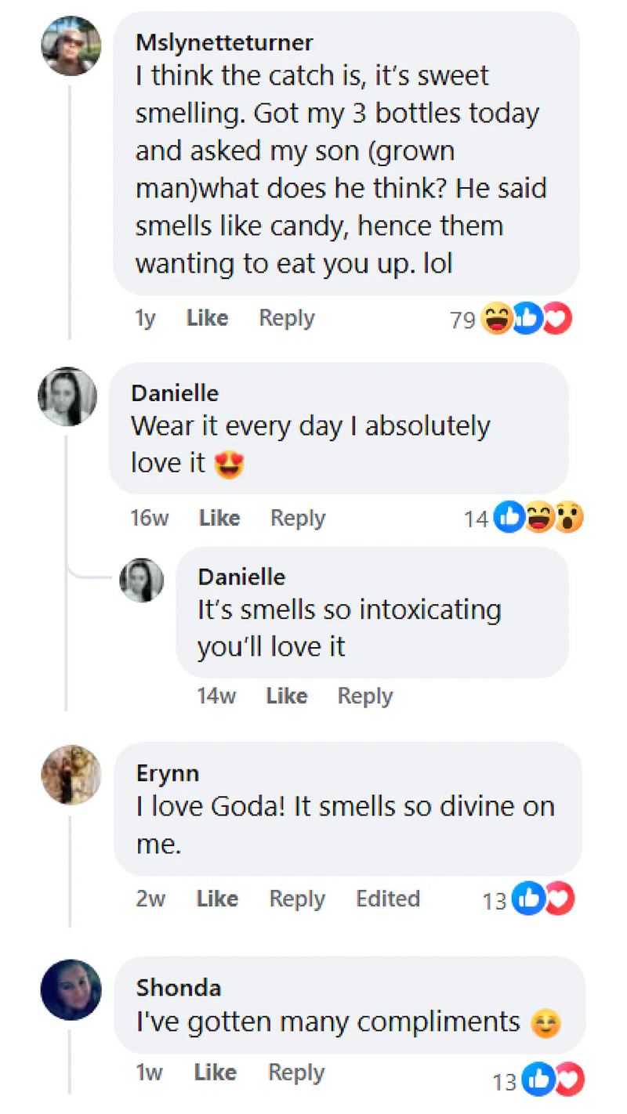Open the Edited history on Erynn's comment
The height and width of the screenshot is (1114, 627).
388,899
